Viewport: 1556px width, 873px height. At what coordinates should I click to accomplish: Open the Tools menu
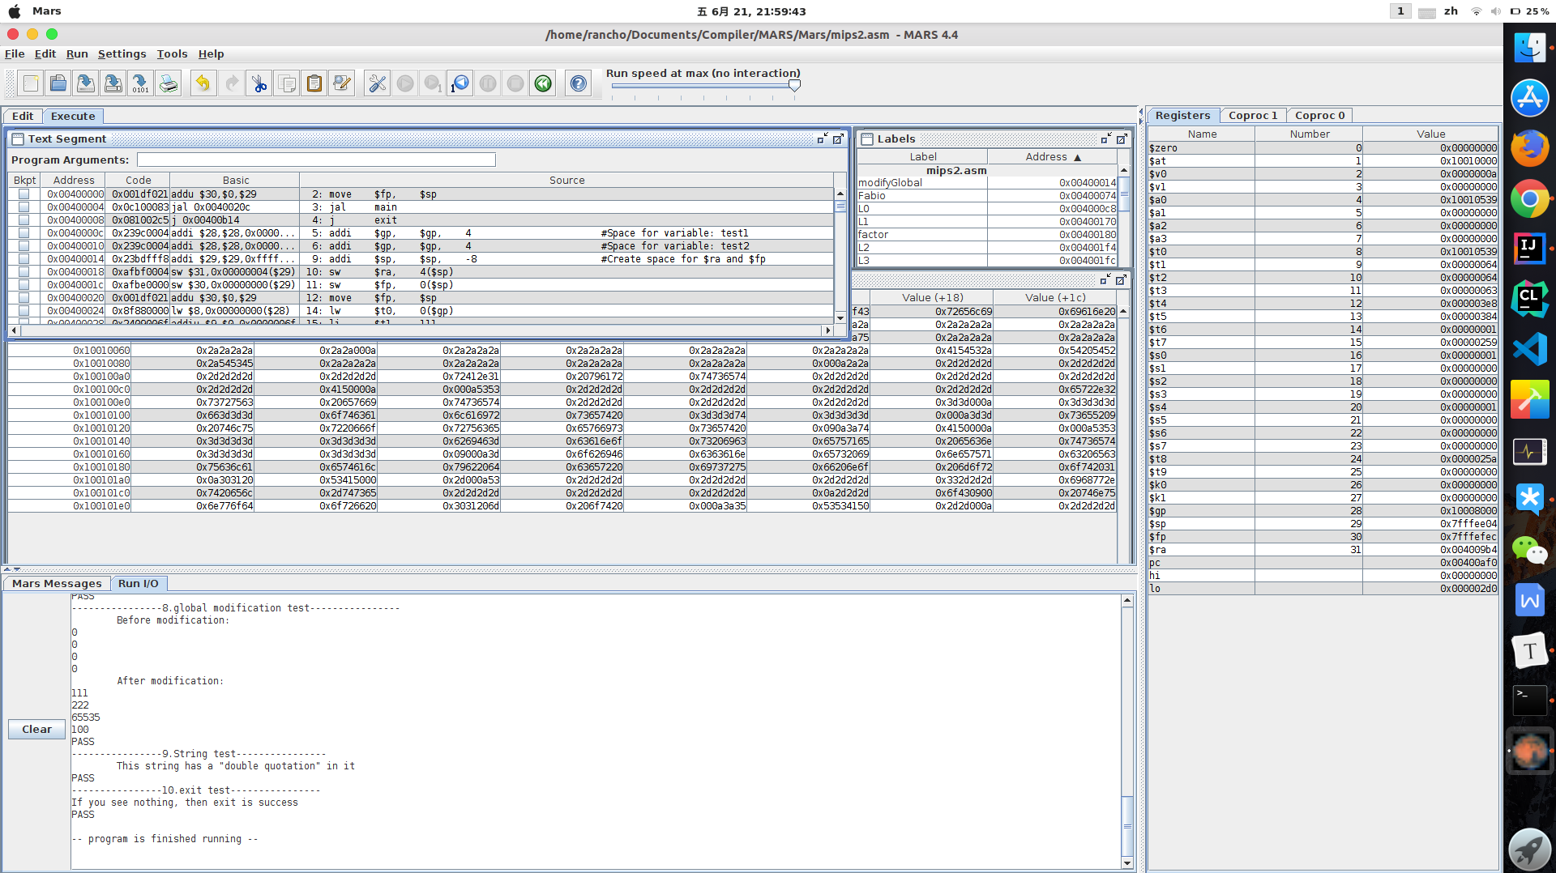coord(172,54)
